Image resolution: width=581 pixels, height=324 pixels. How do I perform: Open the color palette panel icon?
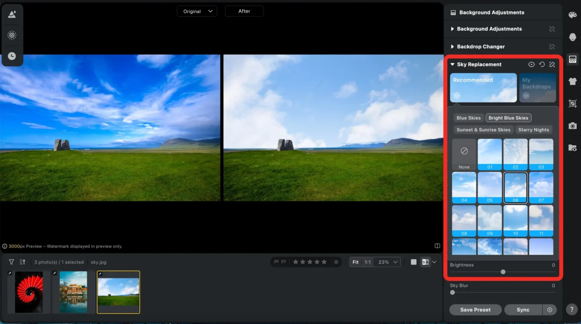pos(572,15)
